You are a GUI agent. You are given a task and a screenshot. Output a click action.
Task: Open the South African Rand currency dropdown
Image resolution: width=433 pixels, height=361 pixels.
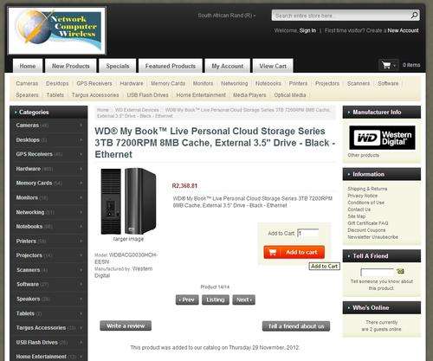point(227,16)
